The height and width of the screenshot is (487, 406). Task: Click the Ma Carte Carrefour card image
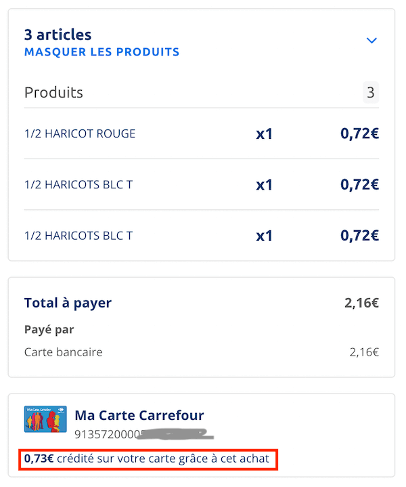point(45,419)
